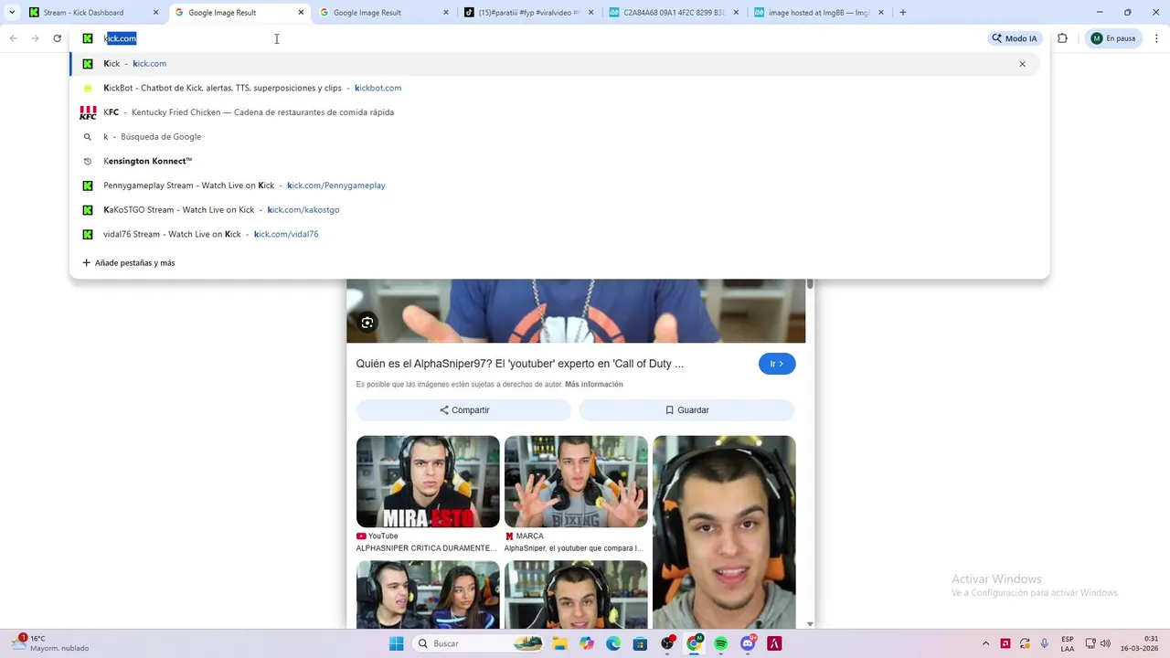Close the active Google Image Result tab
Image resolution: width=1170 pixels, height=658 pixels.
pyautogui.click(x=301, y=13)
